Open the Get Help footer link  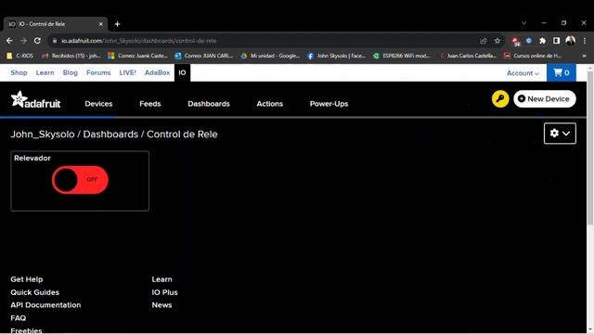click(27, 279)
